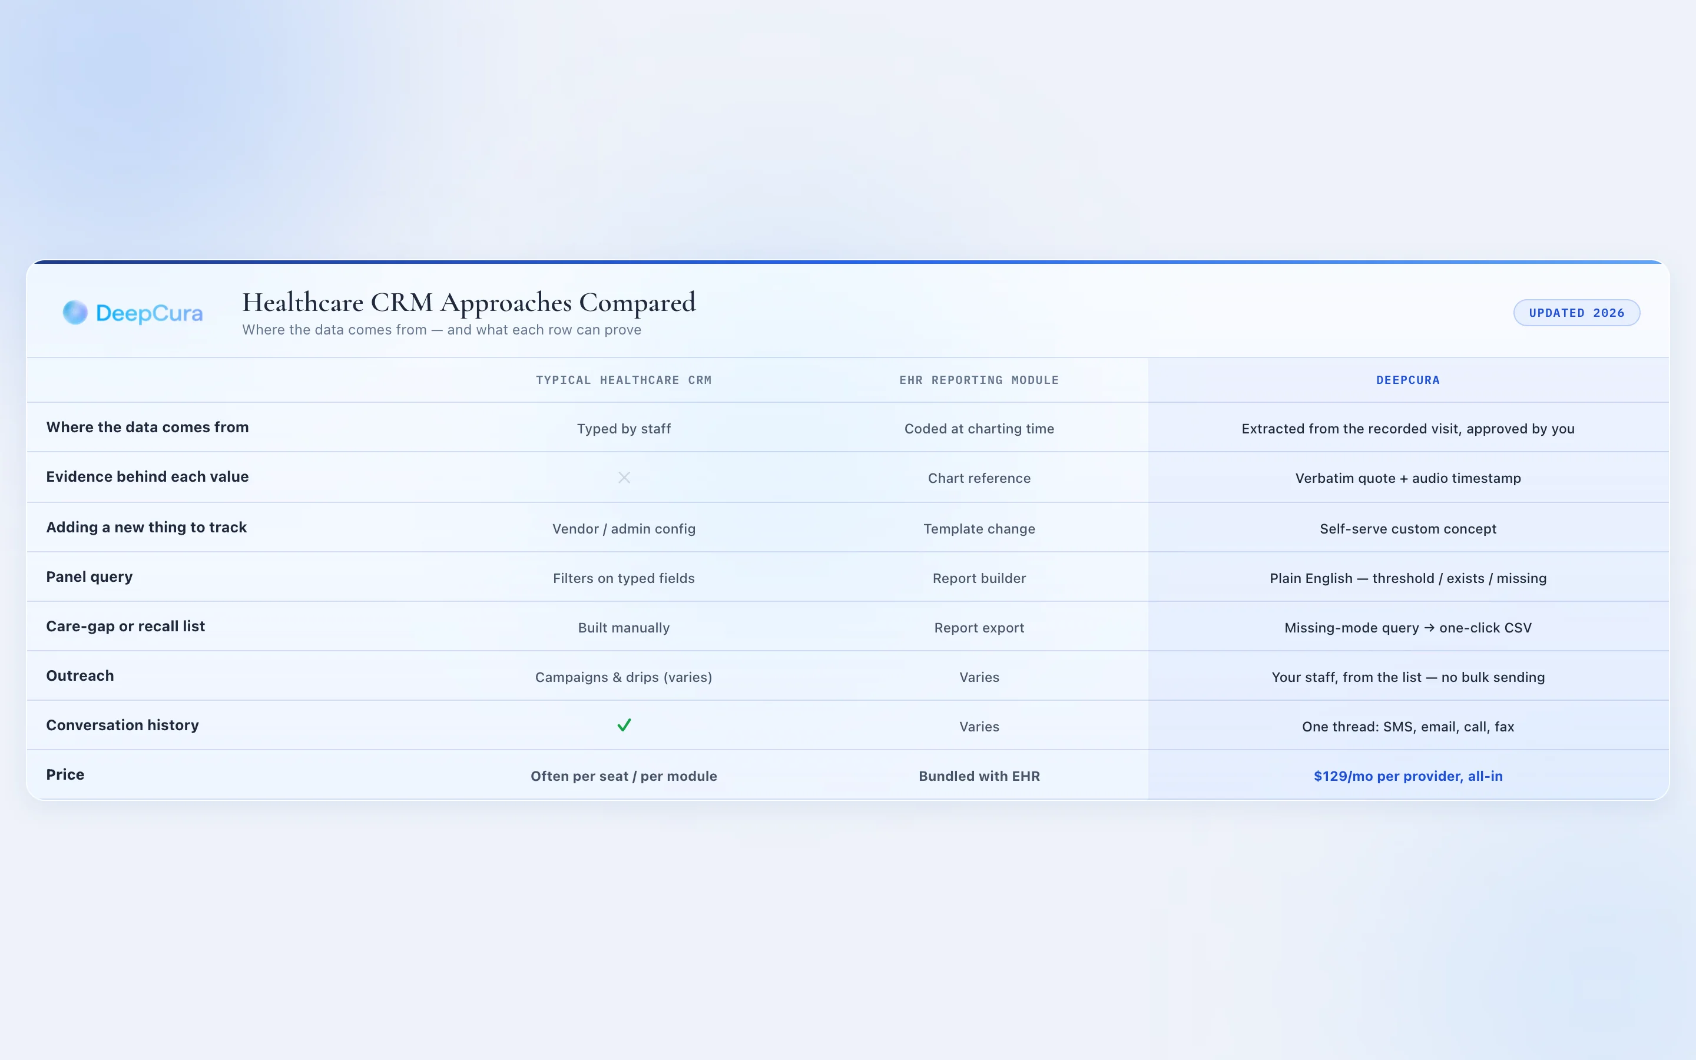Click the 'Vendor / admin config' cell
Viewport: 1696px width, 1060px height.
click(624, 529)
